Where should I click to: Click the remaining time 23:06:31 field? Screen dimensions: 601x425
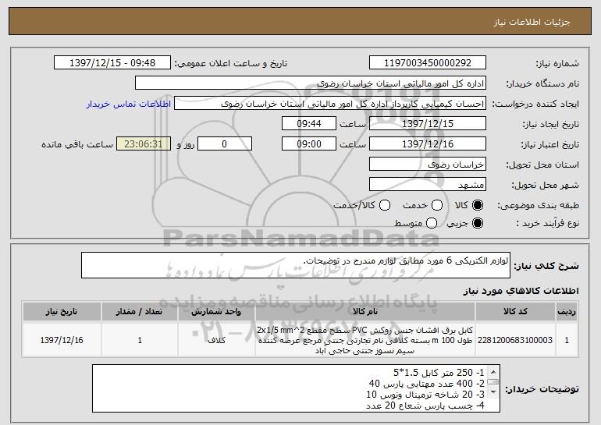click(144, 144)
